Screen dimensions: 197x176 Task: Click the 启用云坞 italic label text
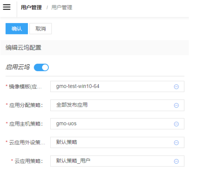point(17,67)
